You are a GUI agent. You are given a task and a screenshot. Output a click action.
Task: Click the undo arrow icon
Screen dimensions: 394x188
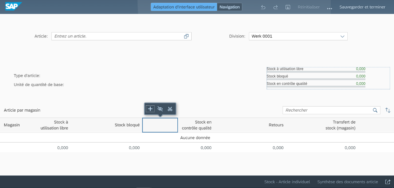point(263,7)
